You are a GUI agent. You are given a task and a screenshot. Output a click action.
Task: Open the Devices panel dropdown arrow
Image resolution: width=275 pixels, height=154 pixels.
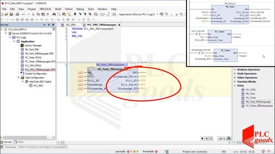[x=44, y=25]
